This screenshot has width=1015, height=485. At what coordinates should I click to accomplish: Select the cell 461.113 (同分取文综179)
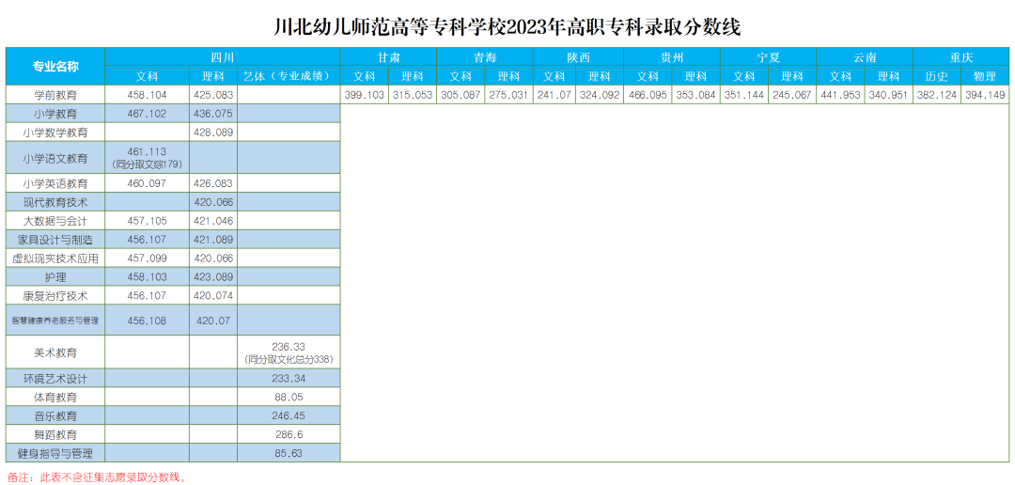click(x=148, y=157)
